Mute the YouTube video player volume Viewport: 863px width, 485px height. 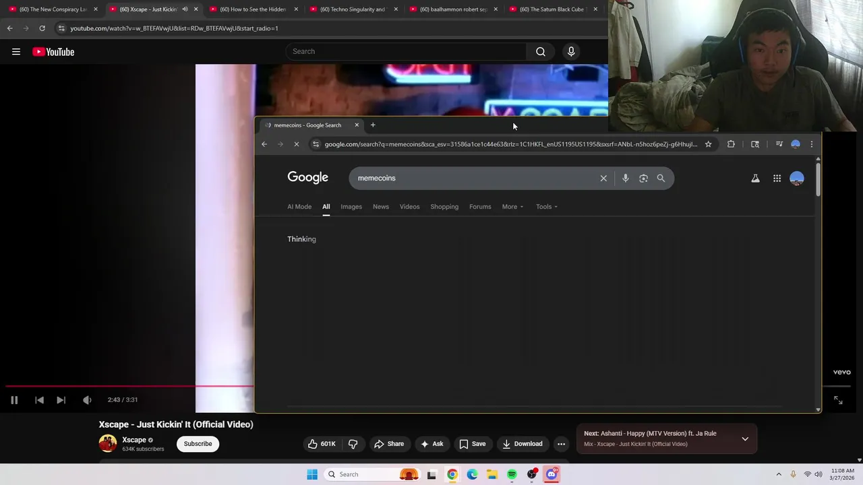87,400
